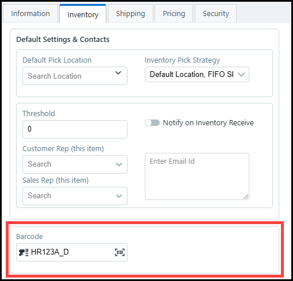Click the barcode scan icon in Barcode field
The width and height of the screenshot is (293, 281).
tap(119, 252)
